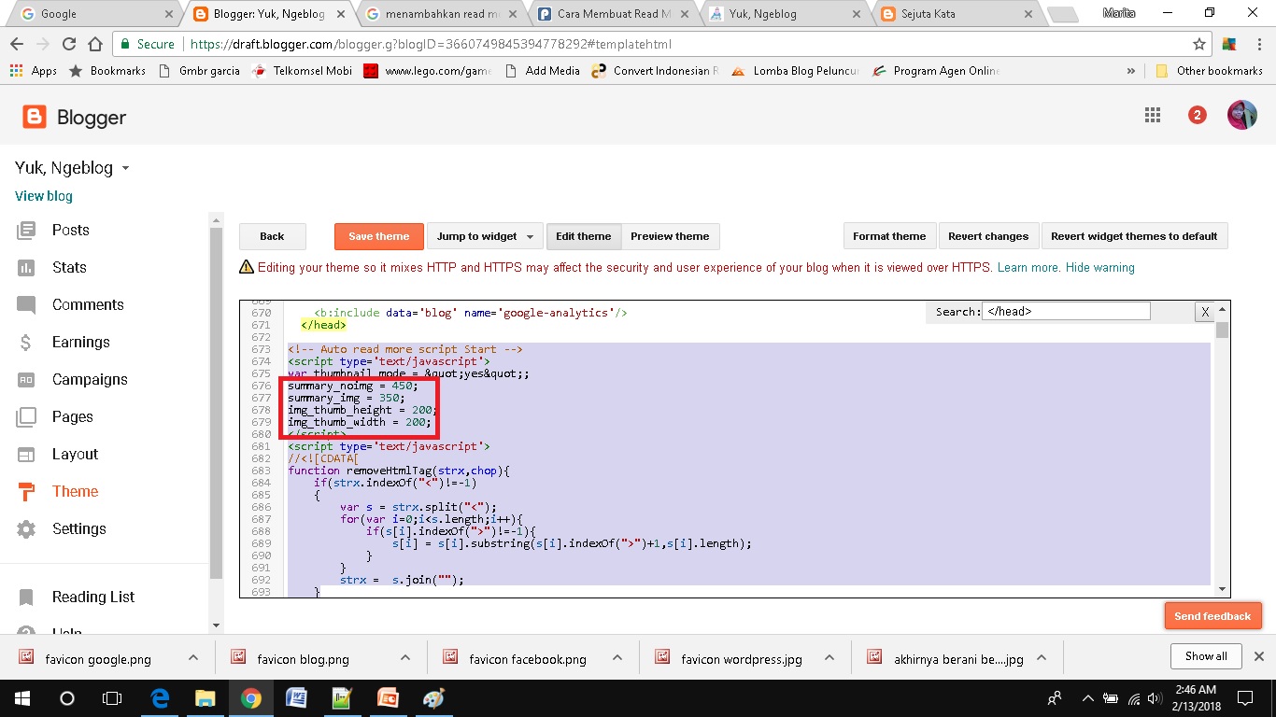Viewport: 1276px width, 717px height.
Task: Open Paint from the taskbar
Action: tap(434, 698)
